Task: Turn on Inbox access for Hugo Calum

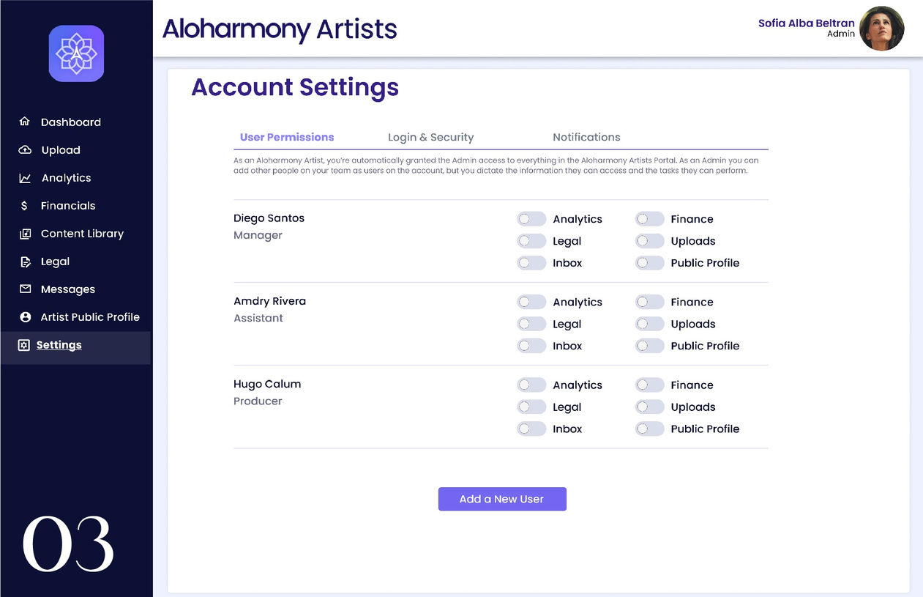Action: 531,429
